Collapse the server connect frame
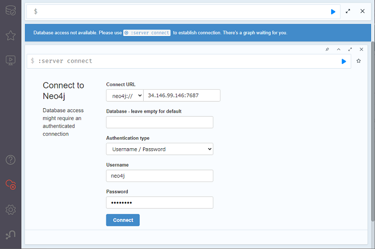375x249 pixels. 339,49
